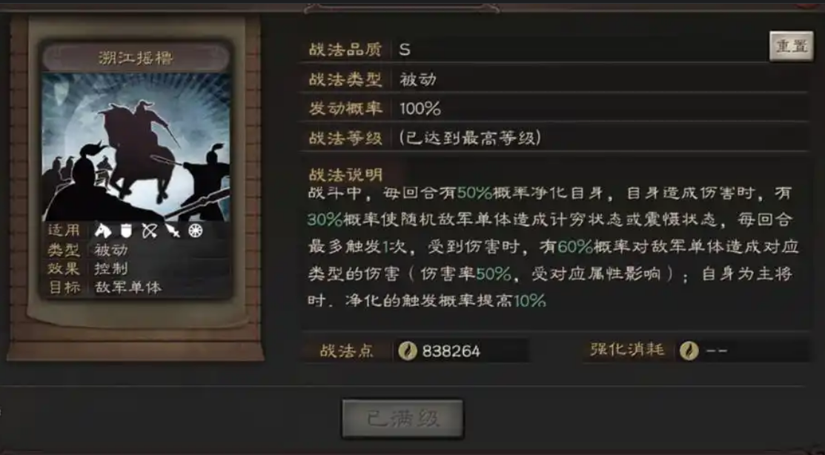The image size is (825, 455).
Task: Click the 838264 tactic points value
Action: [x=451, y=351]
